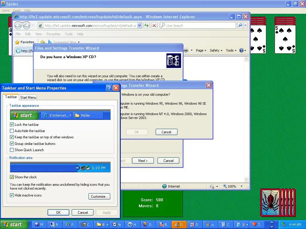Image resolution: width=306 pixels, height=229 pixels.
Task: Enable Show Quick Launch
Action: pos(12,150)
